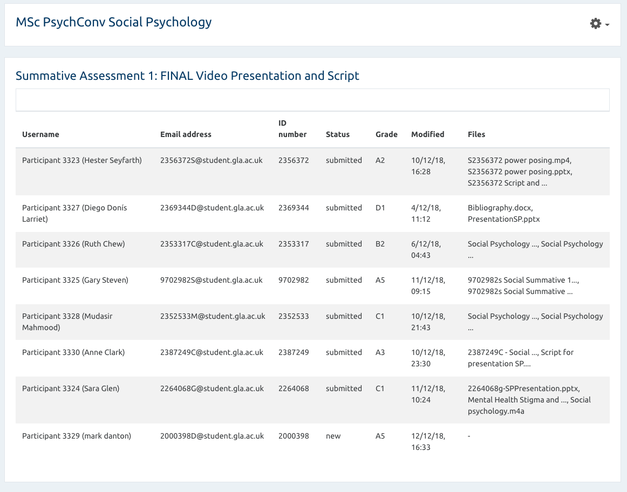This screenshot has width=627, height=492.
Task: Click Anne Clark's A3 grade
Action: tap(380, 352)
